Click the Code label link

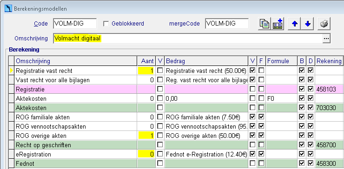[41, 24]
